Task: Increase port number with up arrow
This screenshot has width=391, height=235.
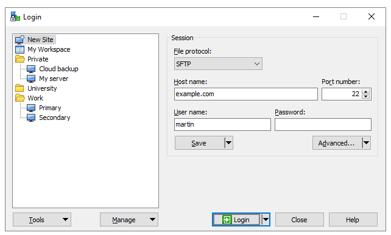Action: (x=366, y=91)
